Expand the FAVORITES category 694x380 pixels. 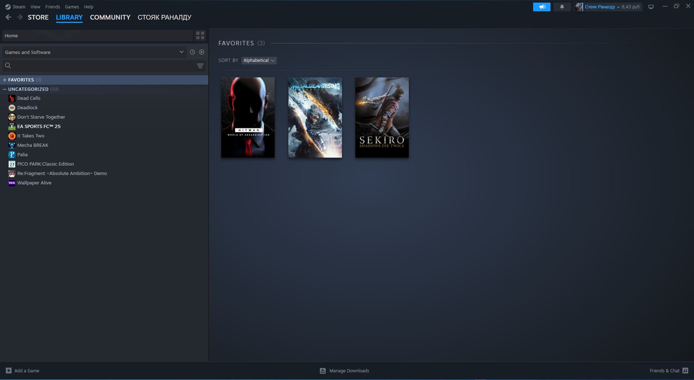coord(4,80)
